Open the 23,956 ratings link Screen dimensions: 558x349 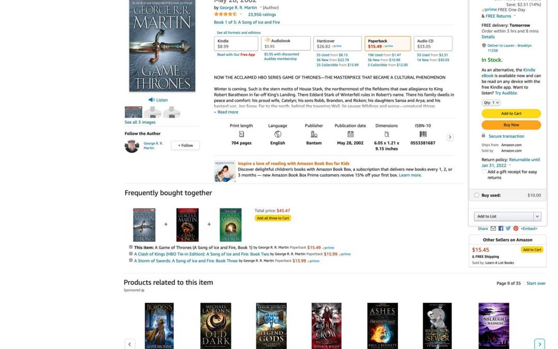pos(262,14)
